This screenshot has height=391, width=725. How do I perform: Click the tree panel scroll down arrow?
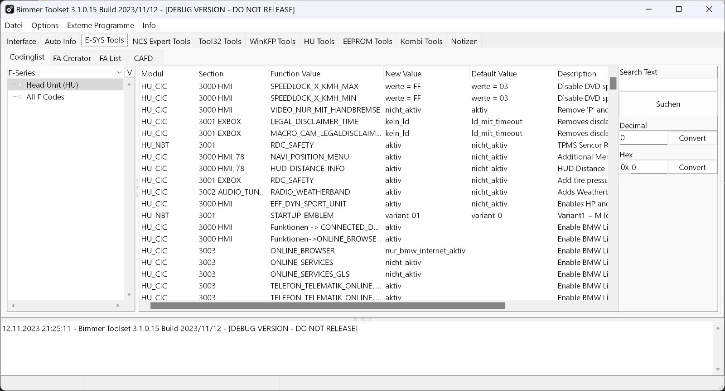coord(129,295)
